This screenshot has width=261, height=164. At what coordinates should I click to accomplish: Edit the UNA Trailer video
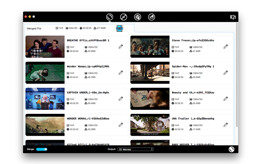click(226, 125)
